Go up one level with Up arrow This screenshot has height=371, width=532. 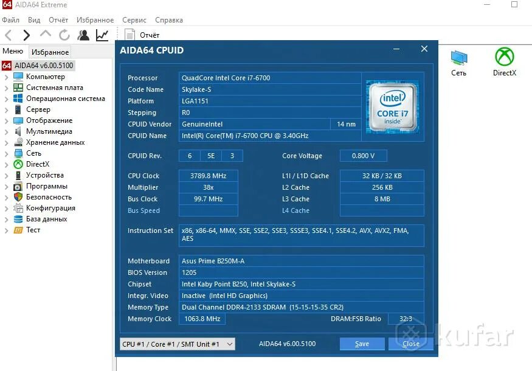pyautogui.click(x=46, y=34)
